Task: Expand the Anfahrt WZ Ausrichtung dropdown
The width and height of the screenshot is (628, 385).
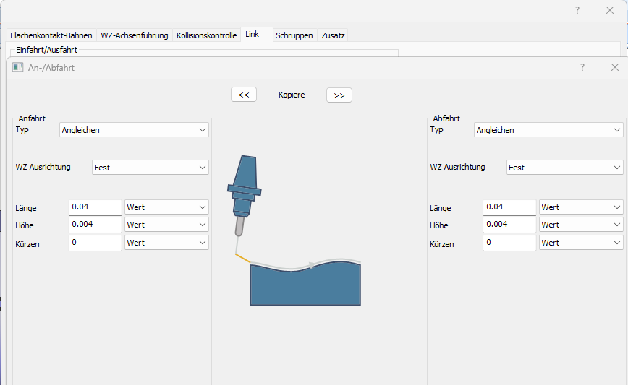Action: (150, 168)
